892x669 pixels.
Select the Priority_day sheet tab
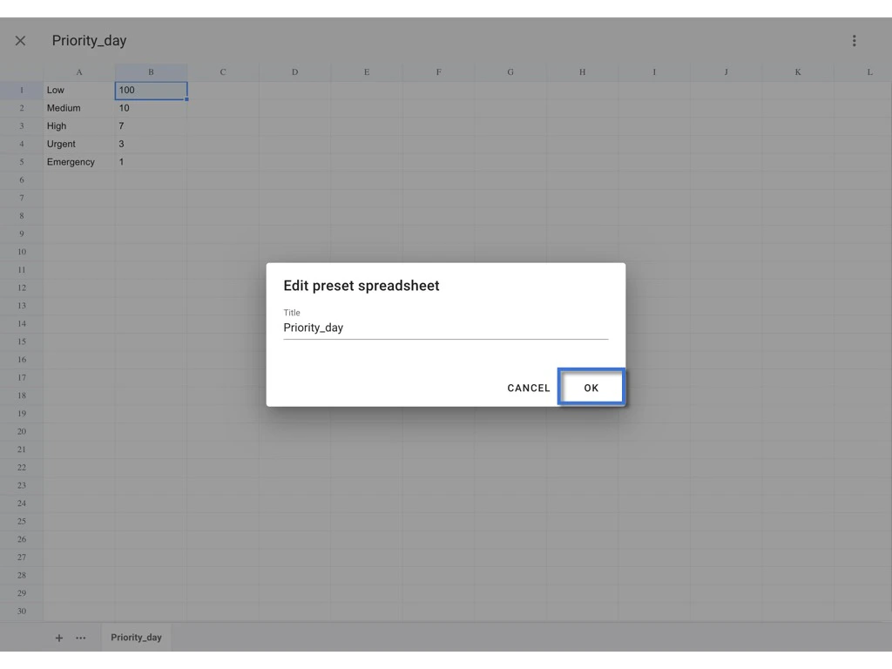tap(136, 638)
